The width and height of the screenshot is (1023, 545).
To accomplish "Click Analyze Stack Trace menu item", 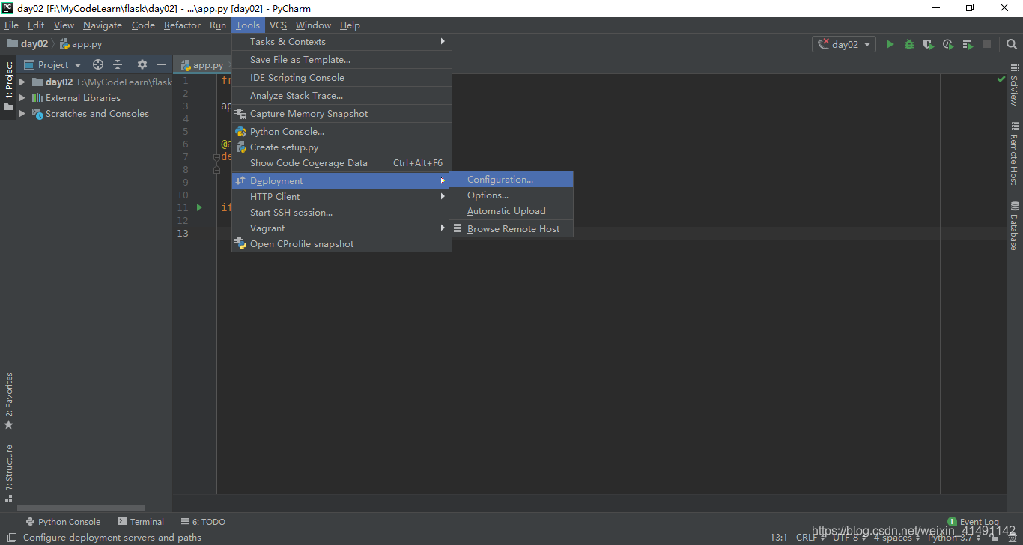I will 341,96.
